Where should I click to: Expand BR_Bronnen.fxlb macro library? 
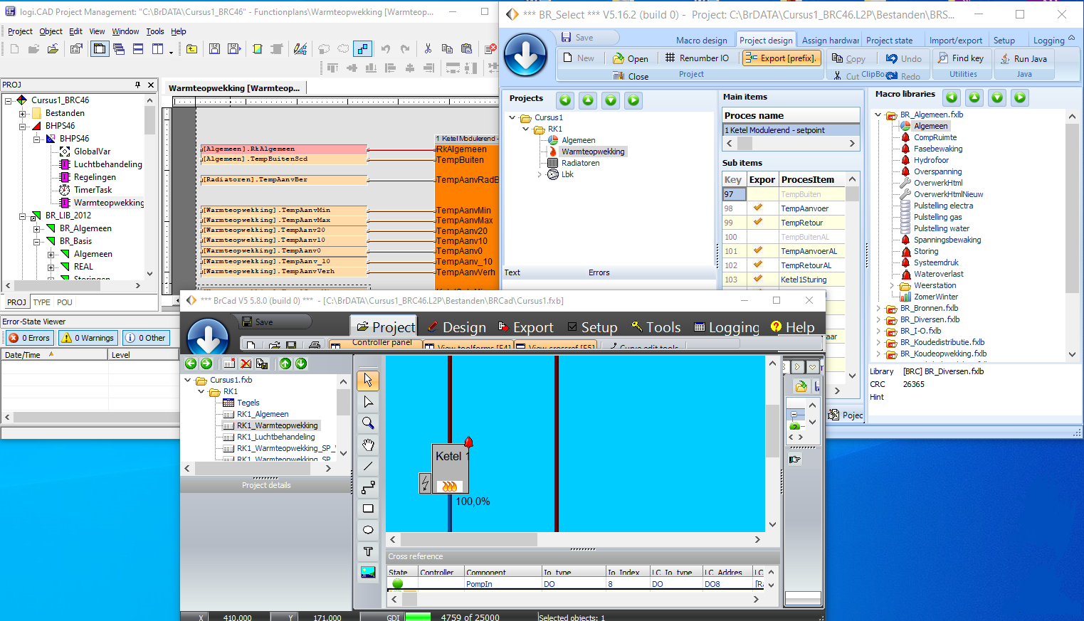(878, 308)
